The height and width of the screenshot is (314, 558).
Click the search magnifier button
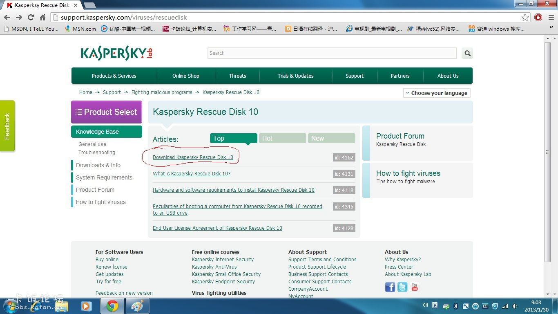point(467,53)
